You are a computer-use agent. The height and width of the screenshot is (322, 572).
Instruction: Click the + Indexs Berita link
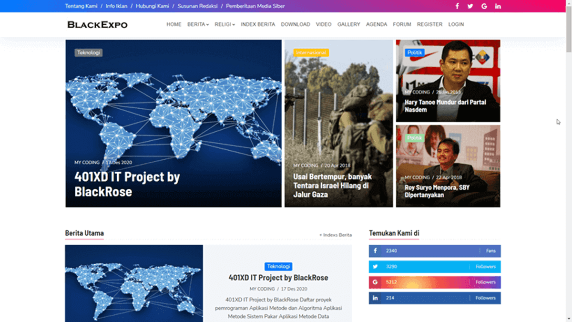tap(336, 235)
